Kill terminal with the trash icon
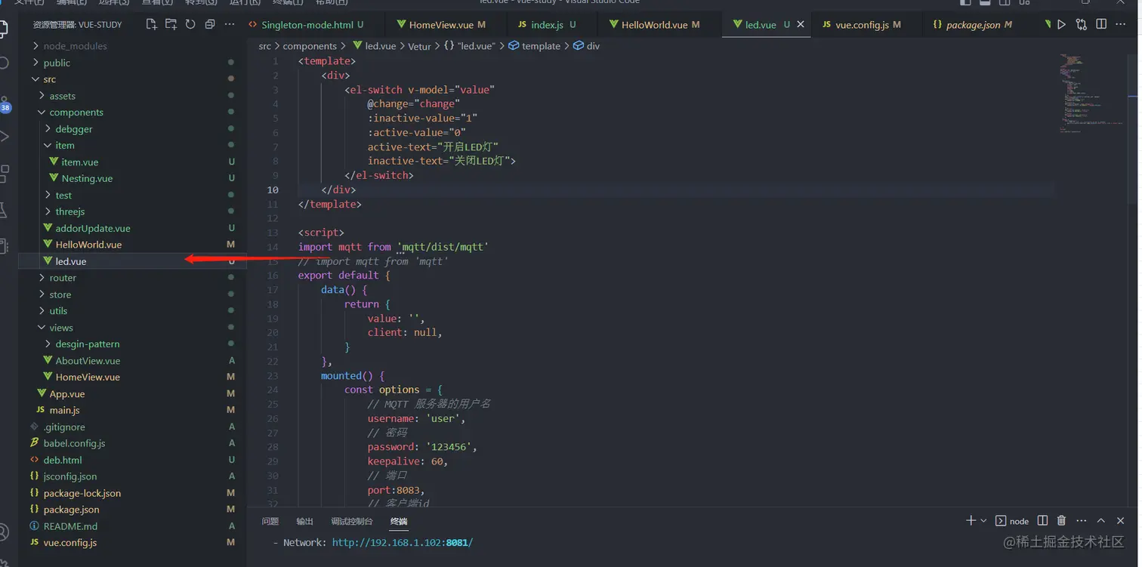The image size is (1142, 567). coord(1061,520)
